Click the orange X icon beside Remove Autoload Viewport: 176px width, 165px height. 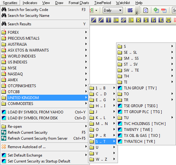[4, 147]
